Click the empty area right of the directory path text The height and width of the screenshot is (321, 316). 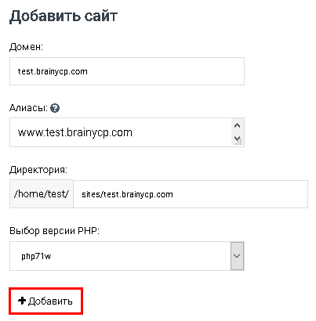(x=240, y=194)
